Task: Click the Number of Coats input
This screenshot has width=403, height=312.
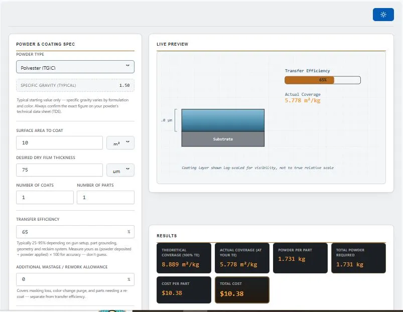Action: [45, 198]
